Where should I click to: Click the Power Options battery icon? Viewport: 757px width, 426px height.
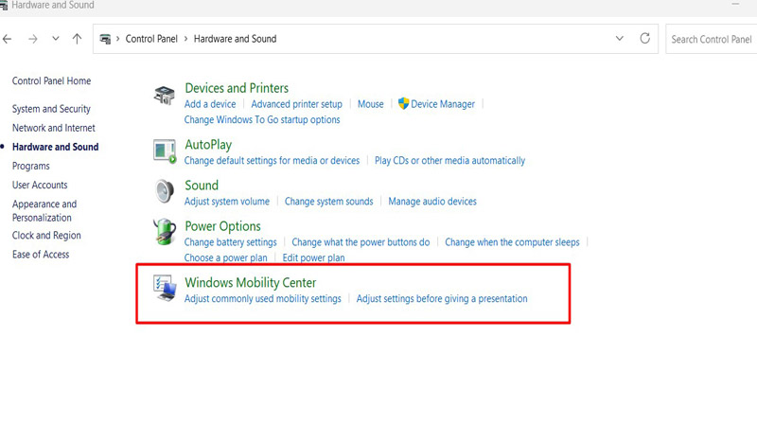tap(165, 232)
